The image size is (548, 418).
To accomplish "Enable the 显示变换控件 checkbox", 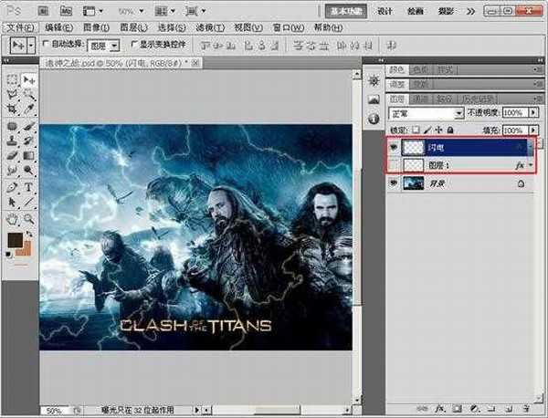I will tap(134, 44).
